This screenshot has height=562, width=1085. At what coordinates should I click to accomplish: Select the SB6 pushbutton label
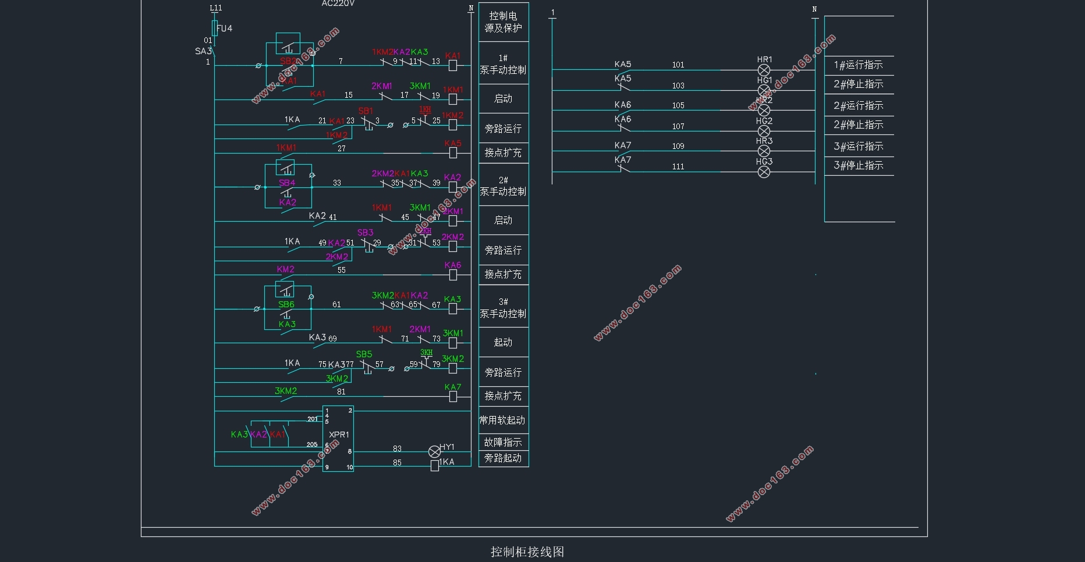tap(286, 304)
